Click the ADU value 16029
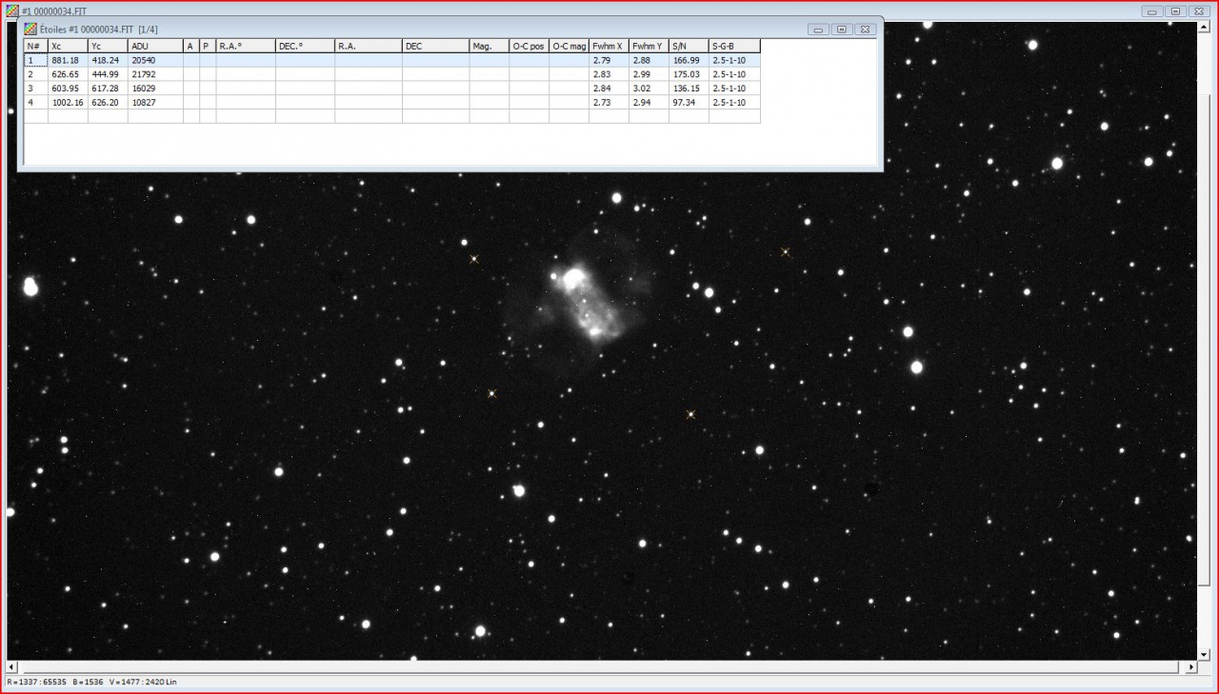Screen dimensions: 1219x694 [x=143, y=89]
